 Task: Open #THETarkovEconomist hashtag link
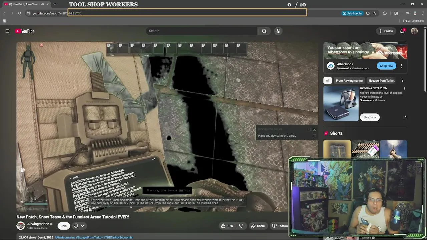coord(118,238)
